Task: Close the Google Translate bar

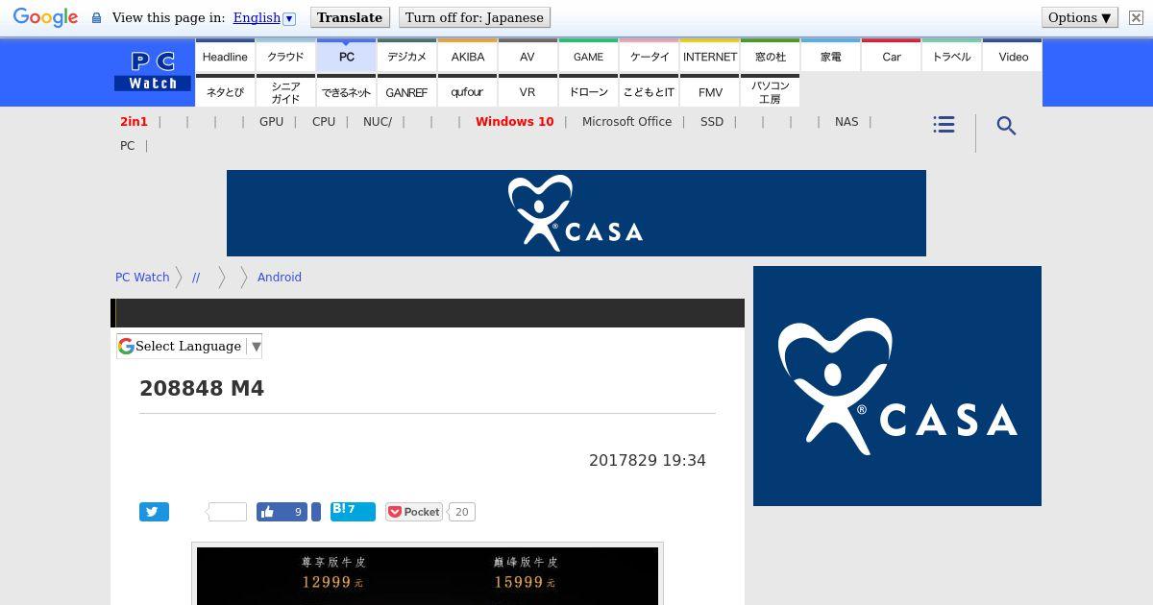Action: tap(1136, 17)
